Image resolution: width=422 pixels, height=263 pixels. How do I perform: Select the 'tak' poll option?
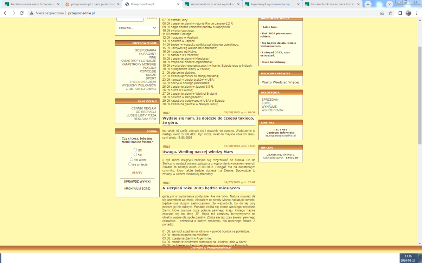(x=135, y=150)
